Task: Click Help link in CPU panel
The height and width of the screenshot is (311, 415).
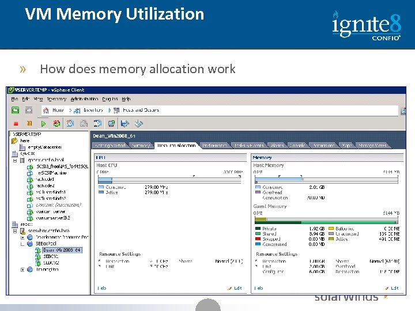Action: [x=102, y=289]
